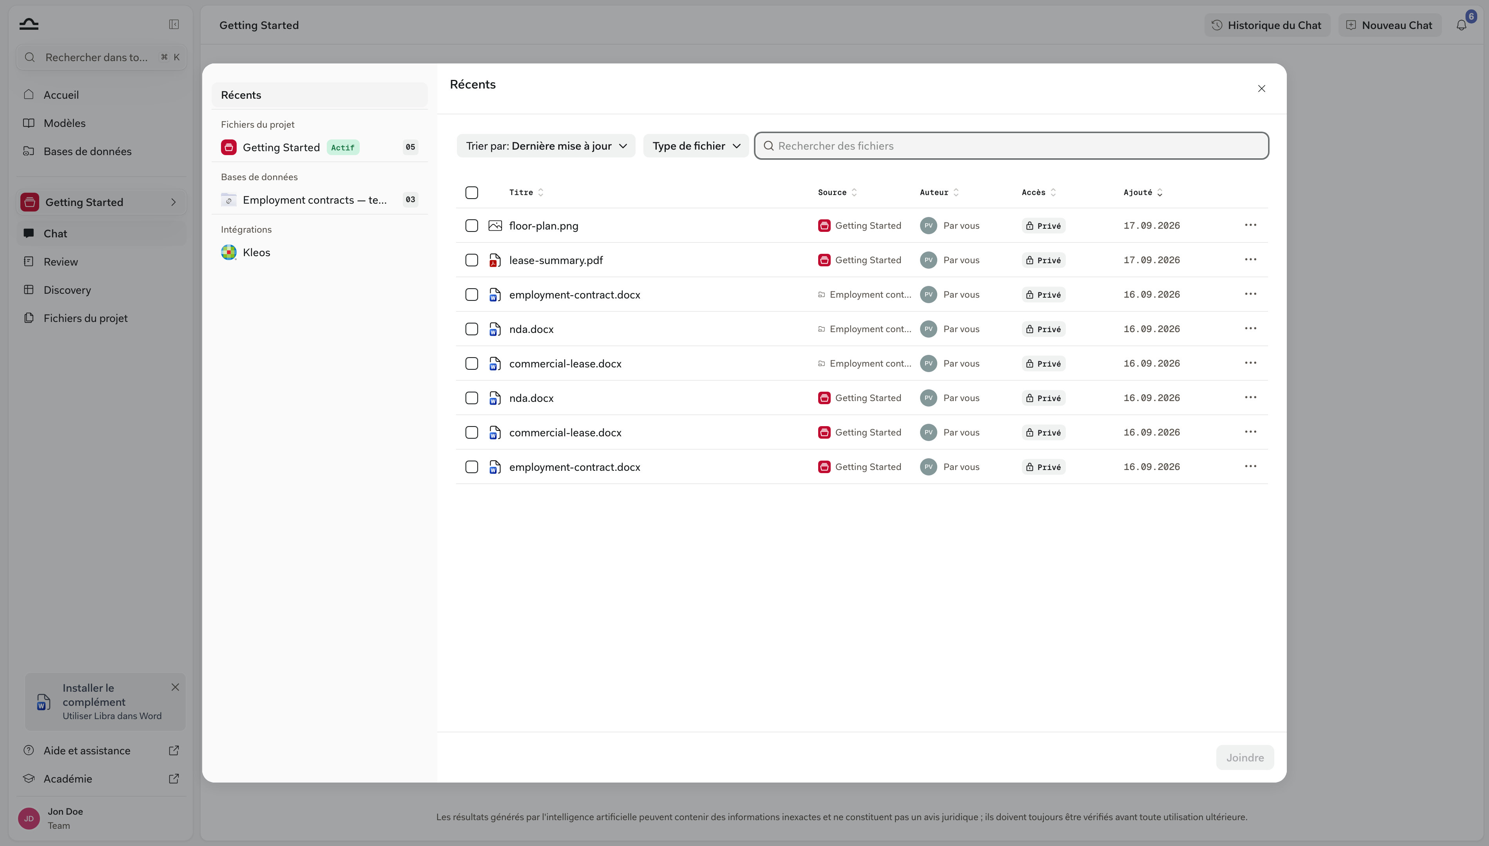Open Review in the sidebar
The height and width of the screenshot is (846, 1489).
pos(101,262)
